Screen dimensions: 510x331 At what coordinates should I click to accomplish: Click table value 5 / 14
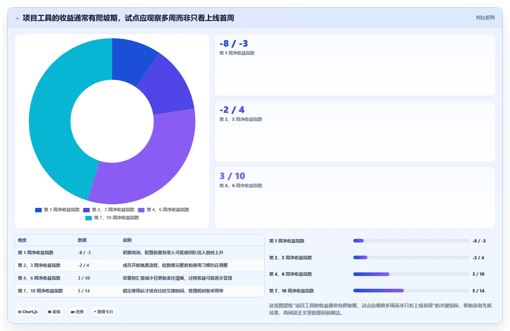tap(84, 291)
